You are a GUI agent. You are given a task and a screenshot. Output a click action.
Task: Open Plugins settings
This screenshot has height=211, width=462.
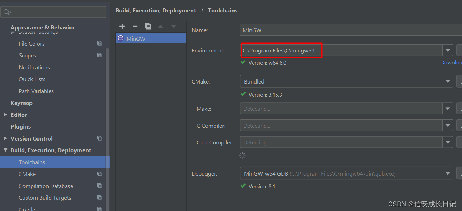[x=21, y=126]
